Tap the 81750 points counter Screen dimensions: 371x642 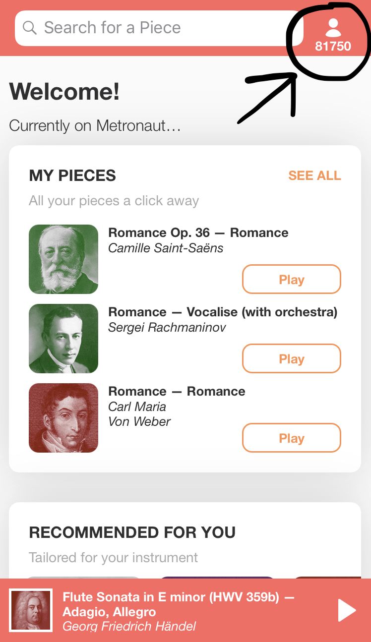pyautogui.click(x=333, y=47)
